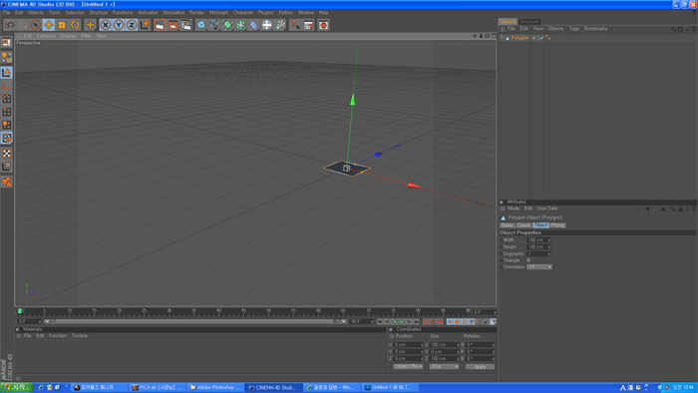Screen dimensions: 698x393
Task: Select the Move tool in the toolbar
Action: click(49, 25)
